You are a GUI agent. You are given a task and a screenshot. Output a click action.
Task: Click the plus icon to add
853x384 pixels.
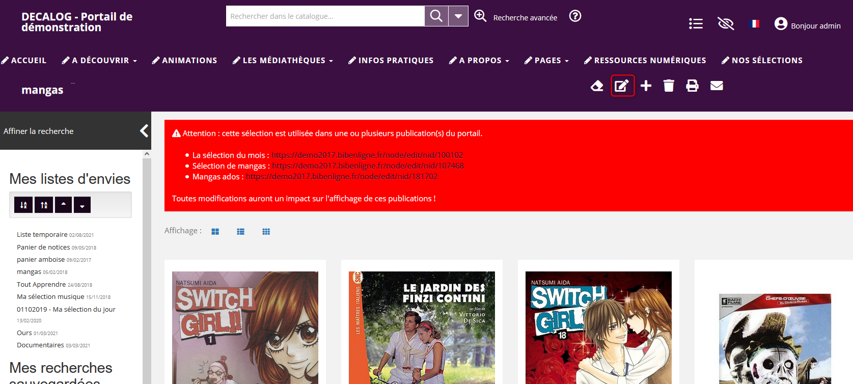[646, 86]
